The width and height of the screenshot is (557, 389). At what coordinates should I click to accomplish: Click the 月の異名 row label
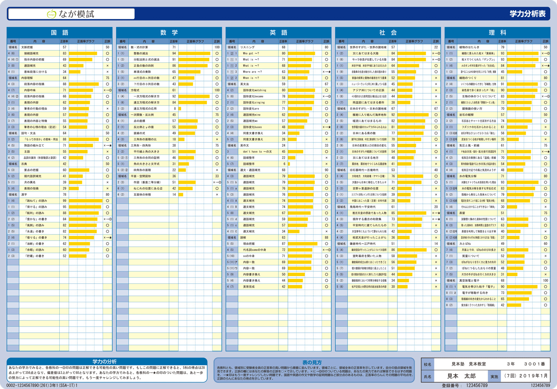click(29, 182)
